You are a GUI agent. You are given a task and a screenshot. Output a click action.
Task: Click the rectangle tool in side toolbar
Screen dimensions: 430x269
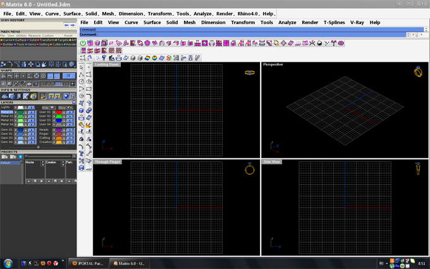(89, 89)
